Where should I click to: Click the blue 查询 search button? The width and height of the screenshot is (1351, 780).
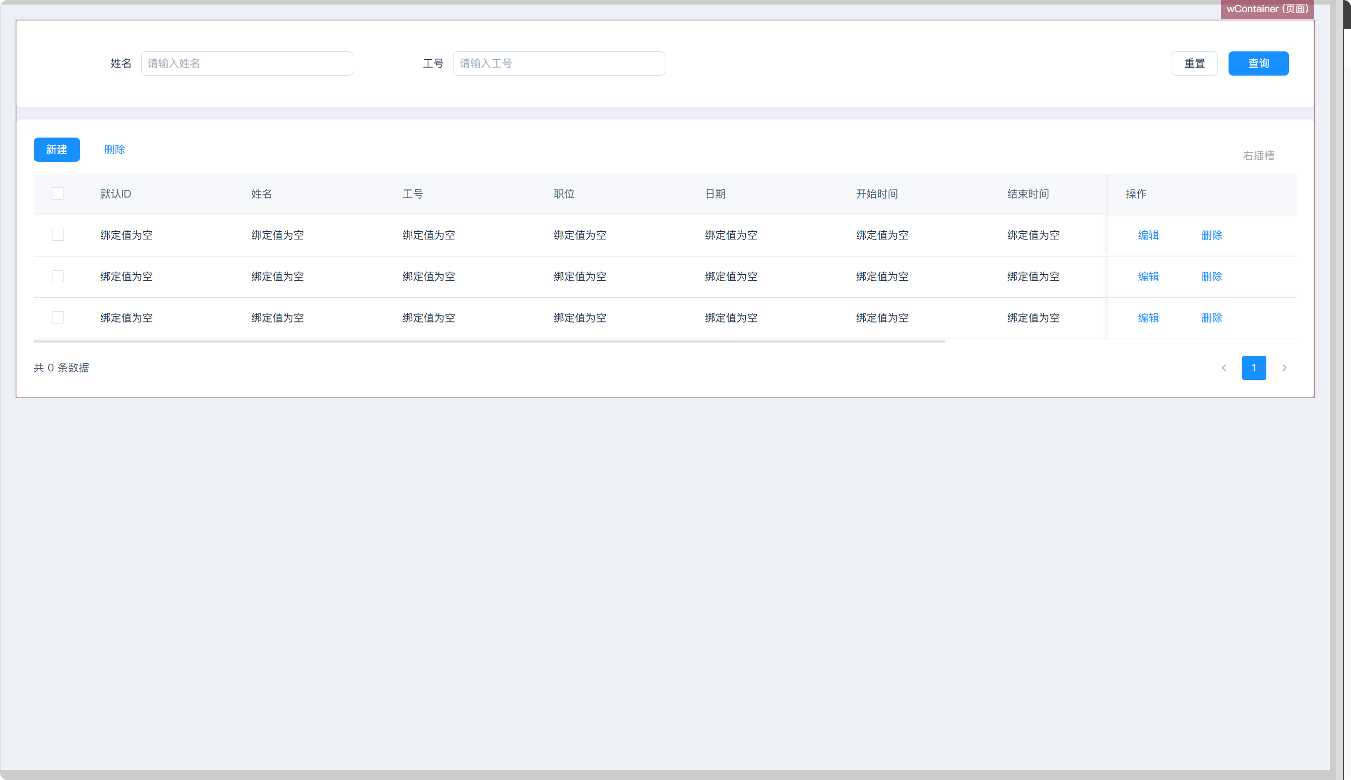coord(1258,63)
